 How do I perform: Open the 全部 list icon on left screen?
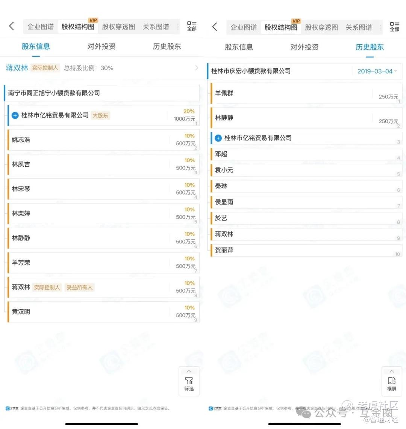click(x=192, y=26)
